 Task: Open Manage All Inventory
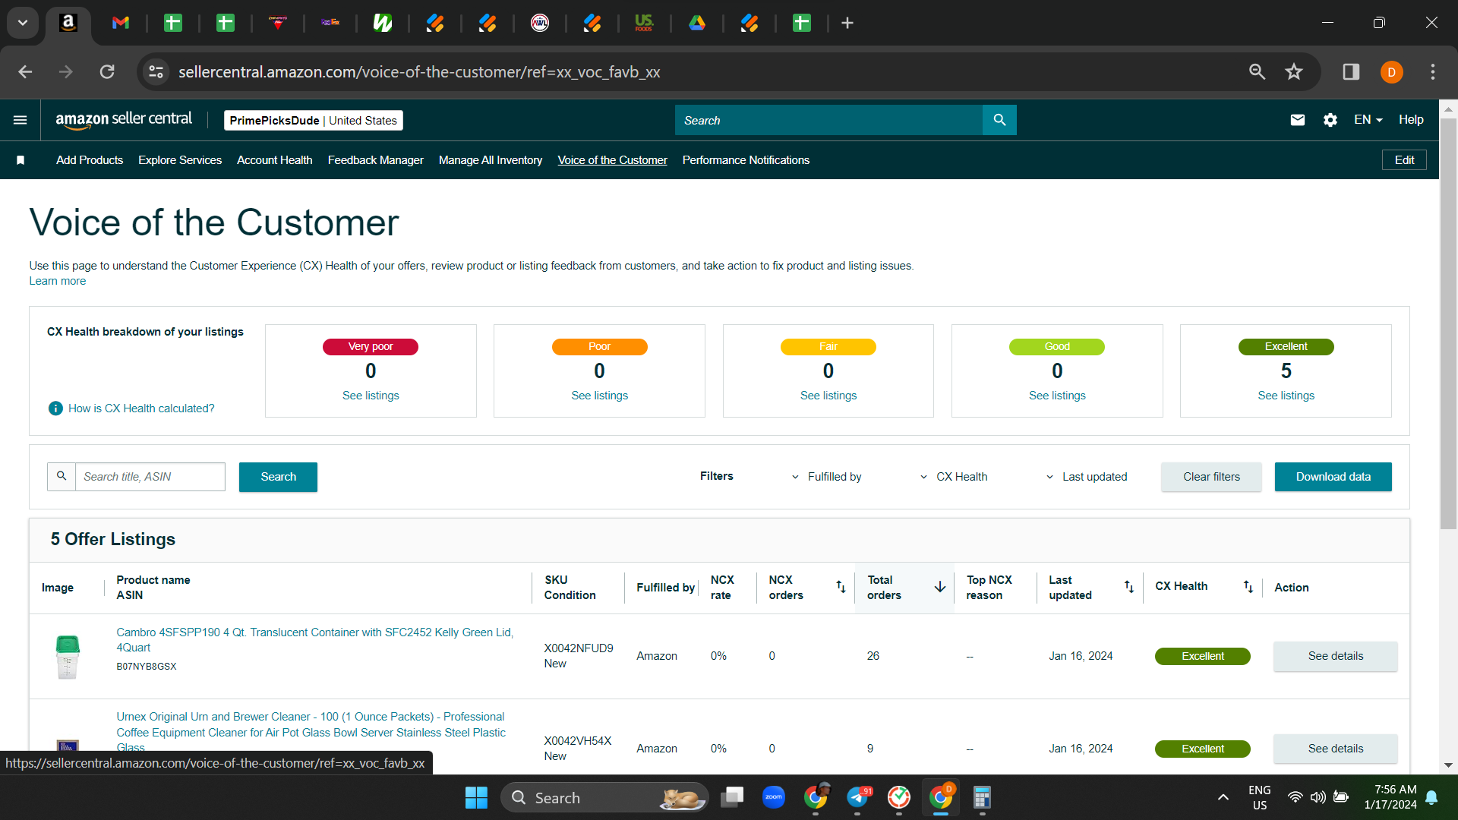pyautogui.click(x=491, y=160)
